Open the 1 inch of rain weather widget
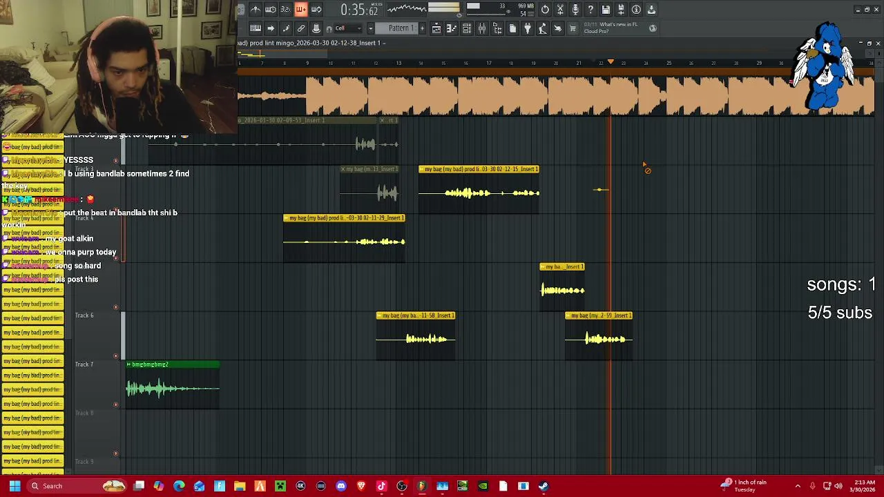 click(x=744, y=486)
